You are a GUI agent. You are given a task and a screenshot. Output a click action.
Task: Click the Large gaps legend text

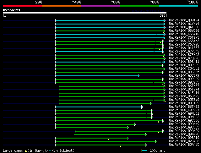[x=13, y=150]
